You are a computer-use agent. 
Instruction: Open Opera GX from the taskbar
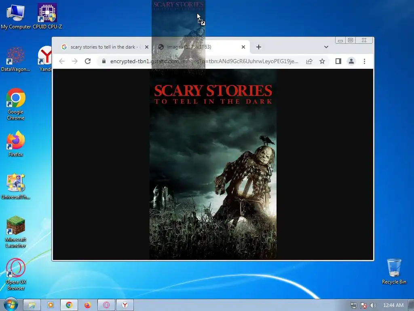click(x=106, y=305)
